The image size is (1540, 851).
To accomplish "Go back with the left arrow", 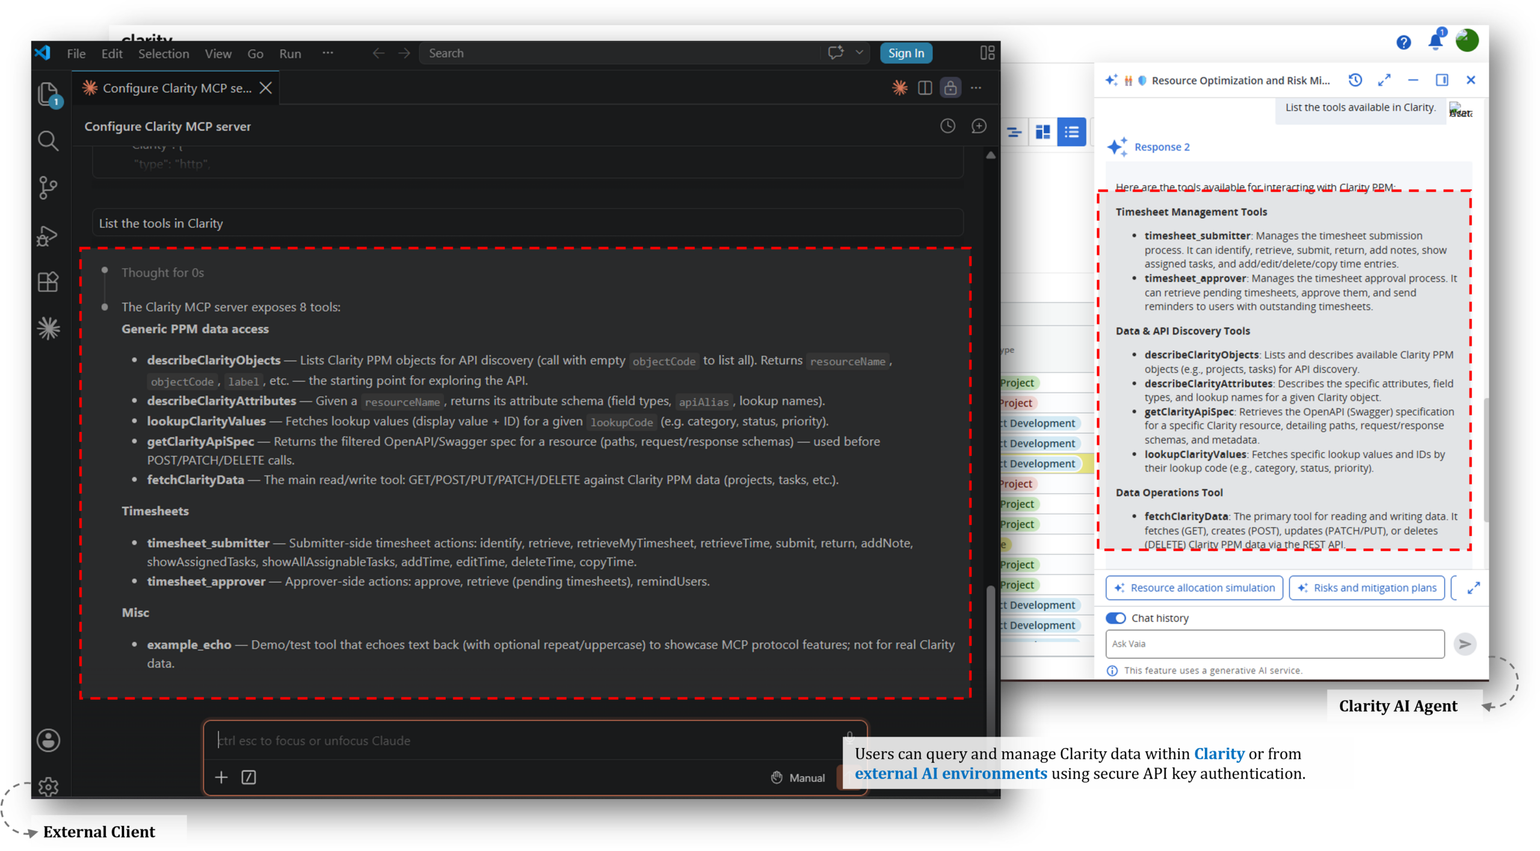I will pyautogui.click(x=378, y=54).
